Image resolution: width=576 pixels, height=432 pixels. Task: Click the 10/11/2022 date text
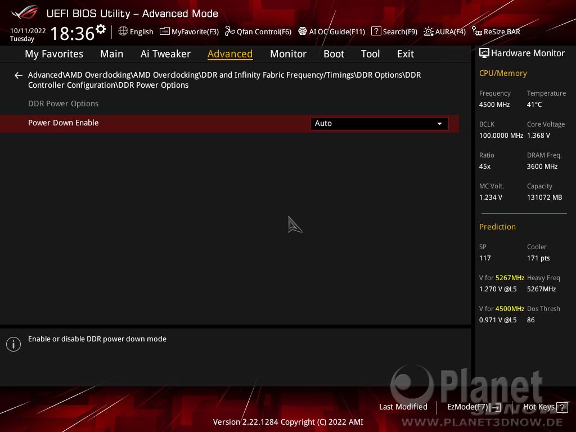point(28,31)
